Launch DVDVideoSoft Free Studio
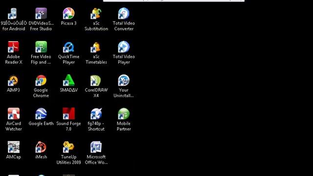Image resolution: width=313 pixels, height=176 pixels. point(41,14)
